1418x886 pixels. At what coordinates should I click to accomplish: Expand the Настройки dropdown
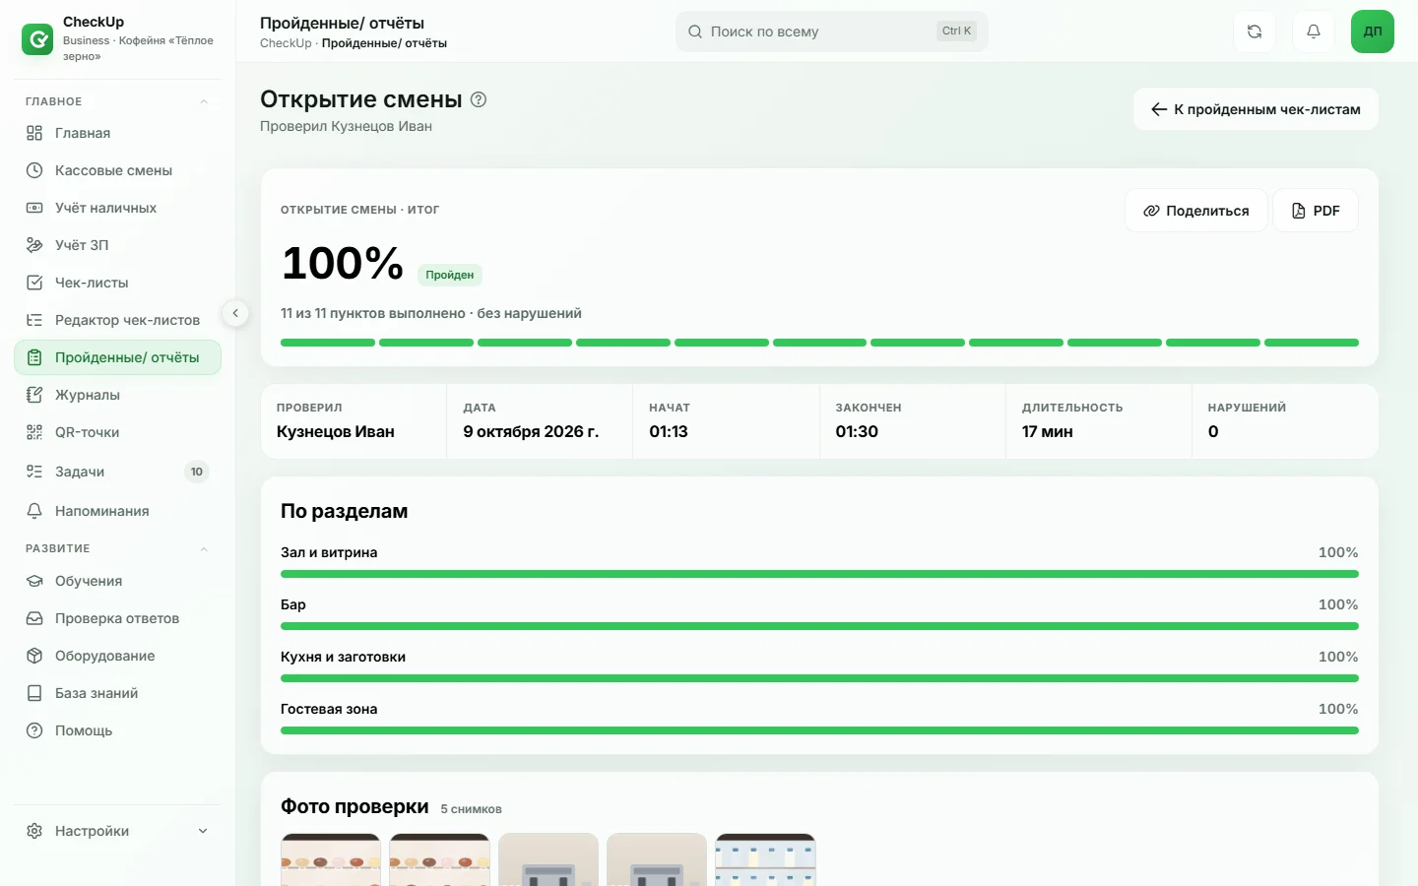117,831
